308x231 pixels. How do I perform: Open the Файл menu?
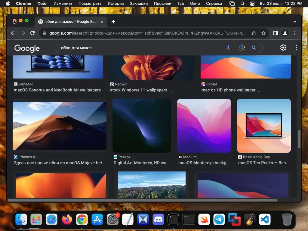(42, 4)
